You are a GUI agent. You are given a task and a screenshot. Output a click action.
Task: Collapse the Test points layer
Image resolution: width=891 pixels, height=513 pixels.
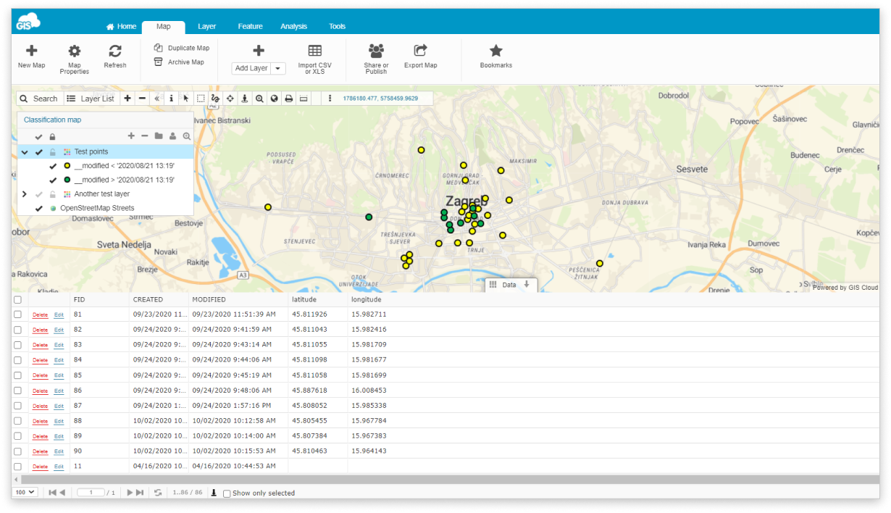pyautogui.click(x=24, y=151)
